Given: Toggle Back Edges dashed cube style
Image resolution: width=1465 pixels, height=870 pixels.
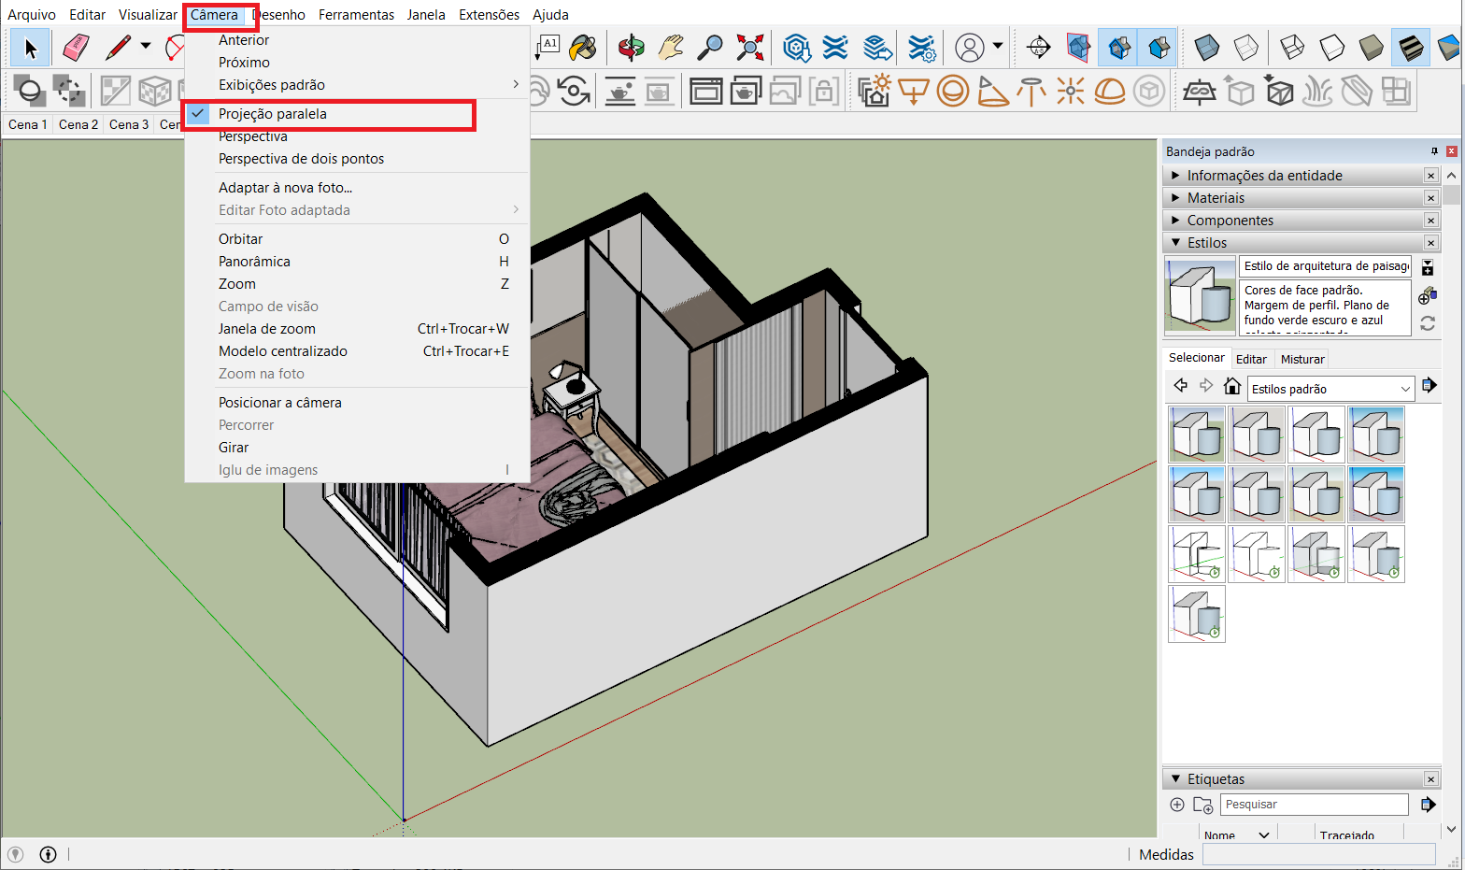Looking at the screenshot, I should click(1246, 47).
